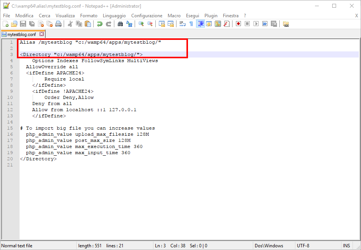Open the Function List panel icon
The image size is (361, 250).
tap(227, 24)
